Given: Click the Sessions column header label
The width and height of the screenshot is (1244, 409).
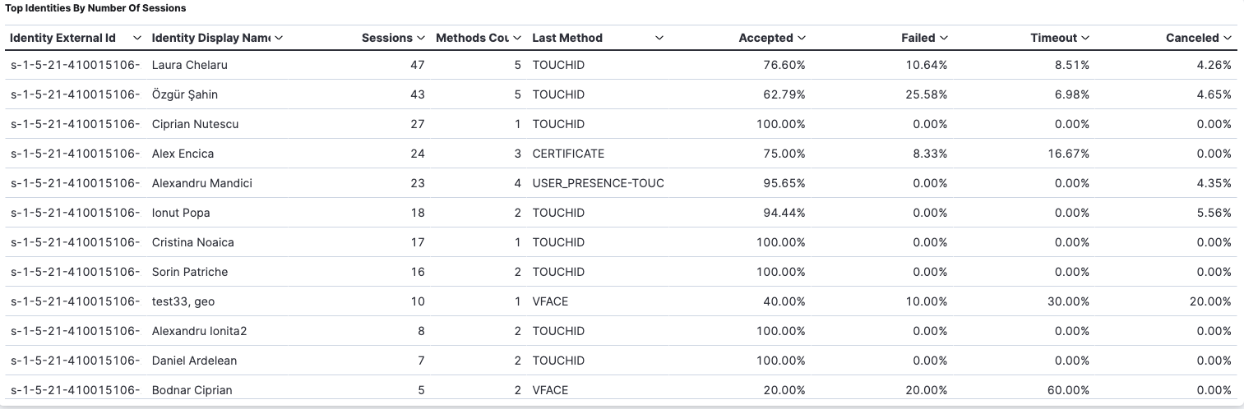Looking at the screenshot, I should click(386, 38).
